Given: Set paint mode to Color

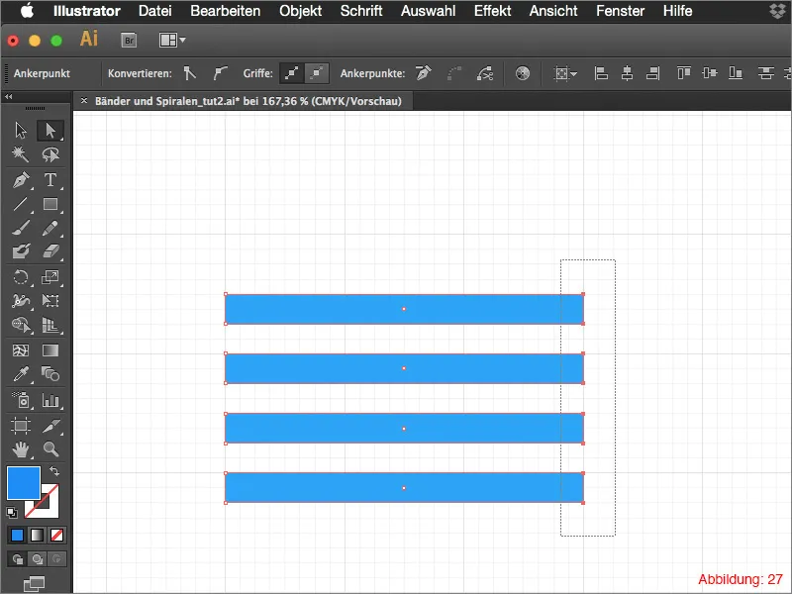Looking at the screenshot, I should coord(17,535).
